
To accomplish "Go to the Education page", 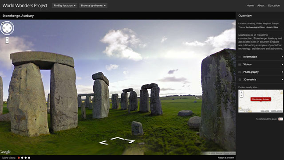I will (x=274, y=6).
